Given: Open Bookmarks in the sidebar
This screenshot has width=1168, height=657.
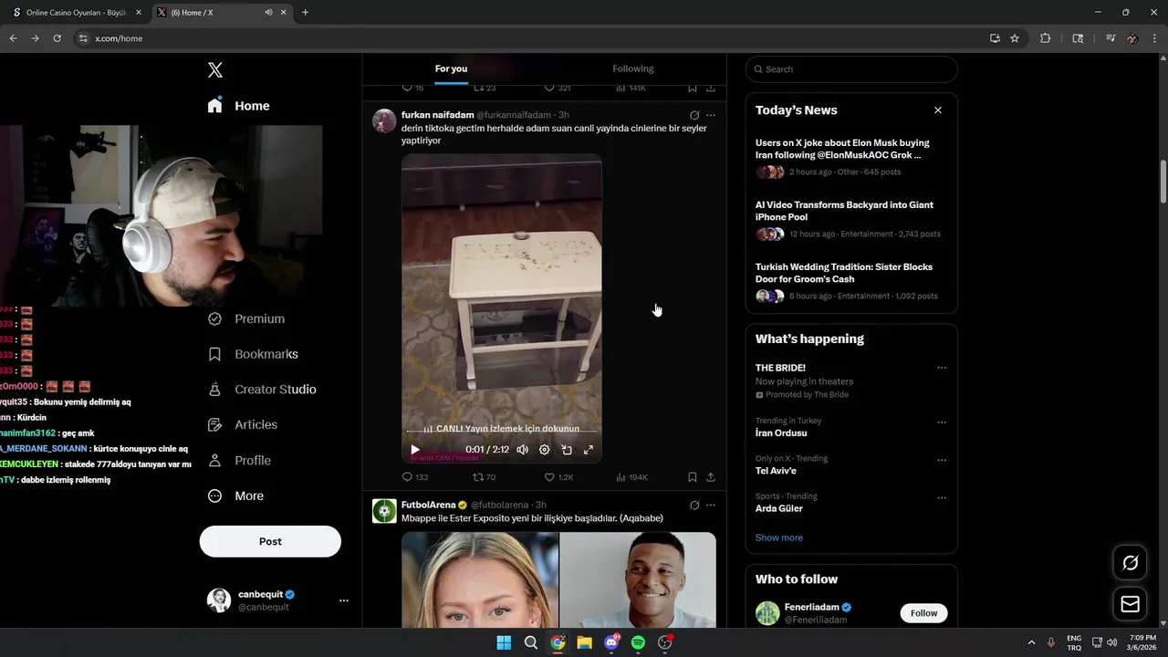Looking at the screenshot, I should 253,354.
